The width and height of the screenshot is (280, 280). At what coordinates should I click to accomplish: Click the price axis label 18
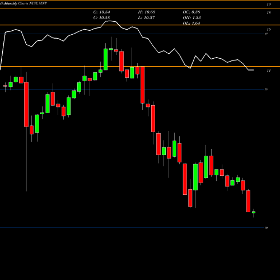(x=269, y=13)
